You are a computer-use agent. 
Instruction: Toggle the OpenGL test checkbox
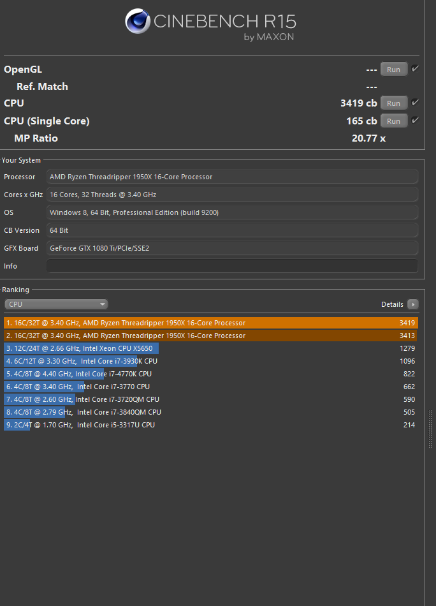(415, 69)
